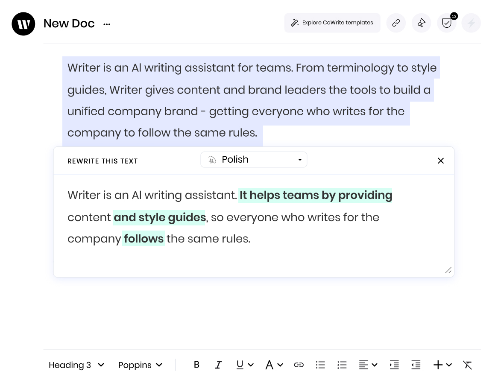The height and width of the screenshot is (380, 498).
Task: Click highlighted word 'follows'
Action: pyautogui.click(x=144, y=238)
